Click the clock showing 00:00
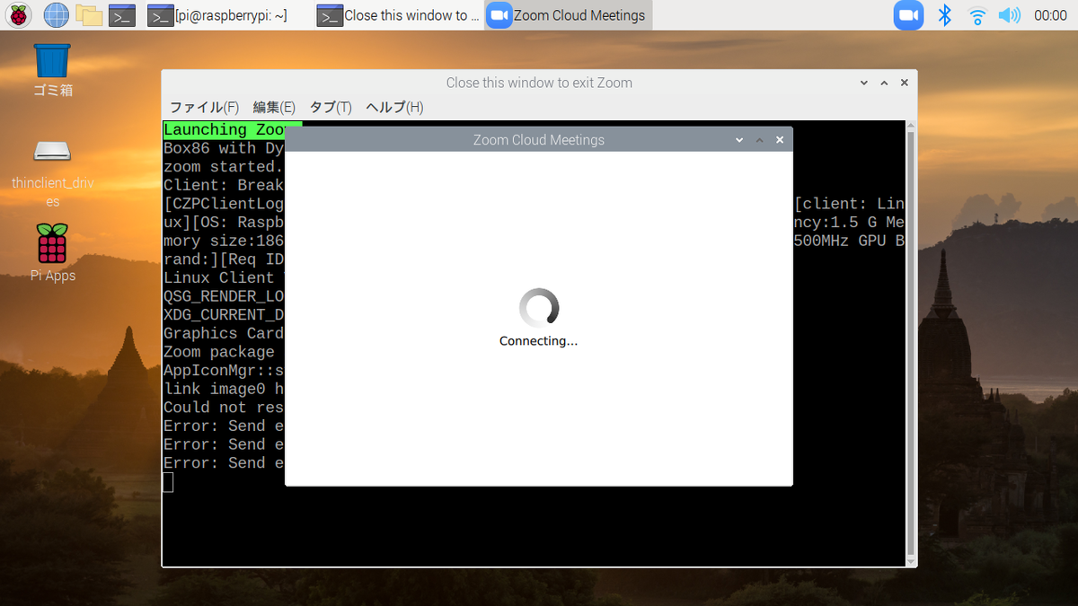This screenshot has width=1078, height=606. click(x=1050, y=15)
